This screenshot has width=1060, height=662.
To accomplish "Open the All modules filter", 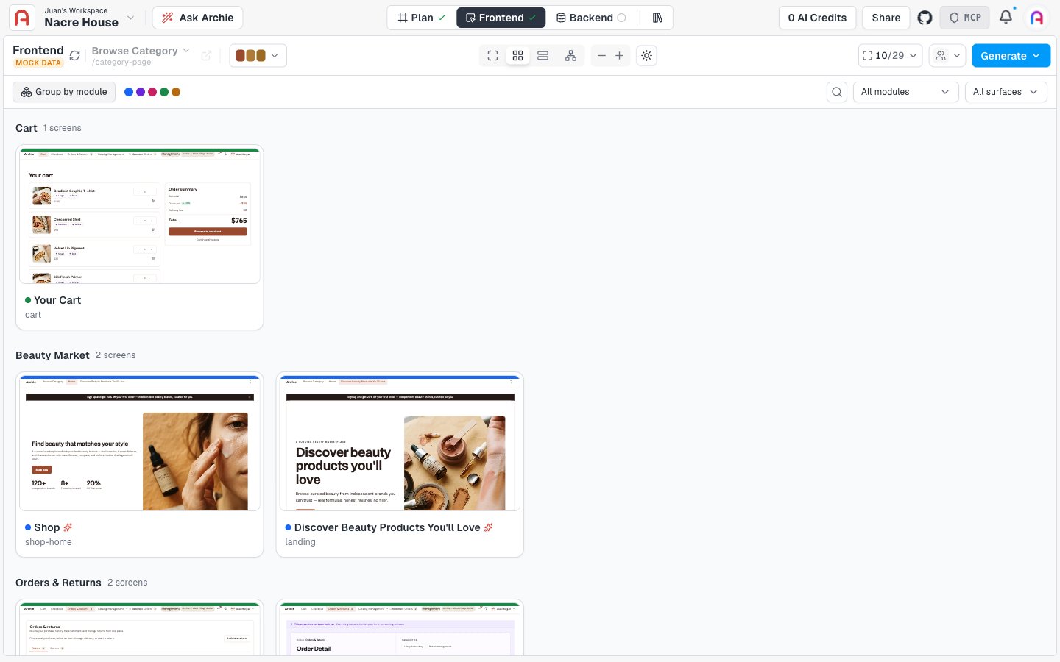I will (905, 92).
